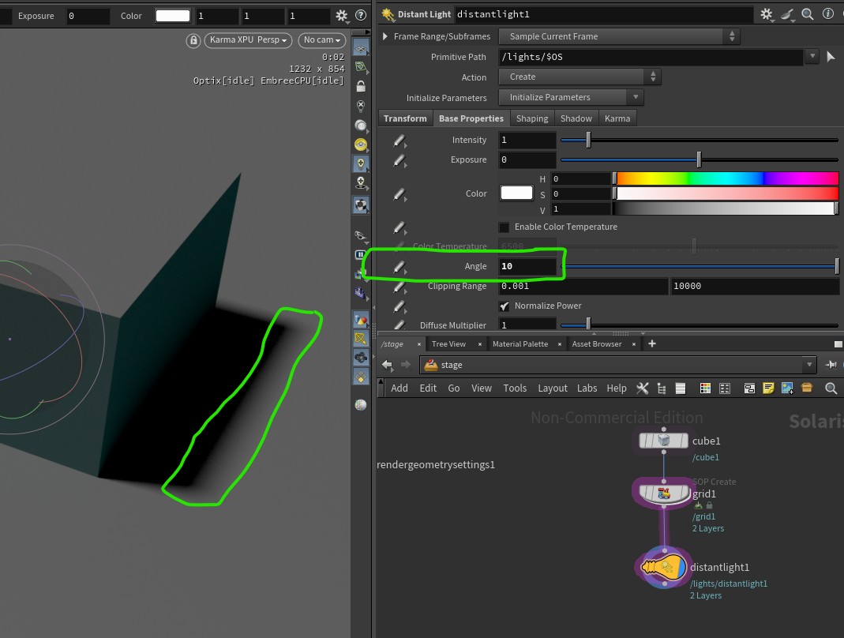Click the light Color swatch
Screen dimensions: 844x638
(516, 193)
